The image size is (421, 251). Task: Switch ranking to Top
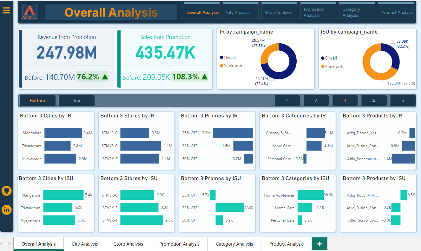[76, 101]
